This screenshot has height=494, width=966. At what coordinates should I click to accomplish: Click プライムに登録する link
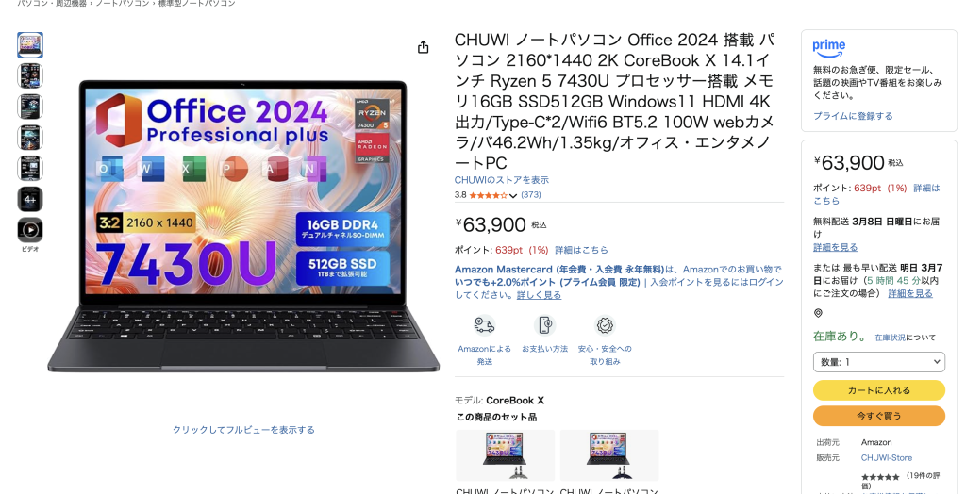pyautogui.click(x=853, y=116)
